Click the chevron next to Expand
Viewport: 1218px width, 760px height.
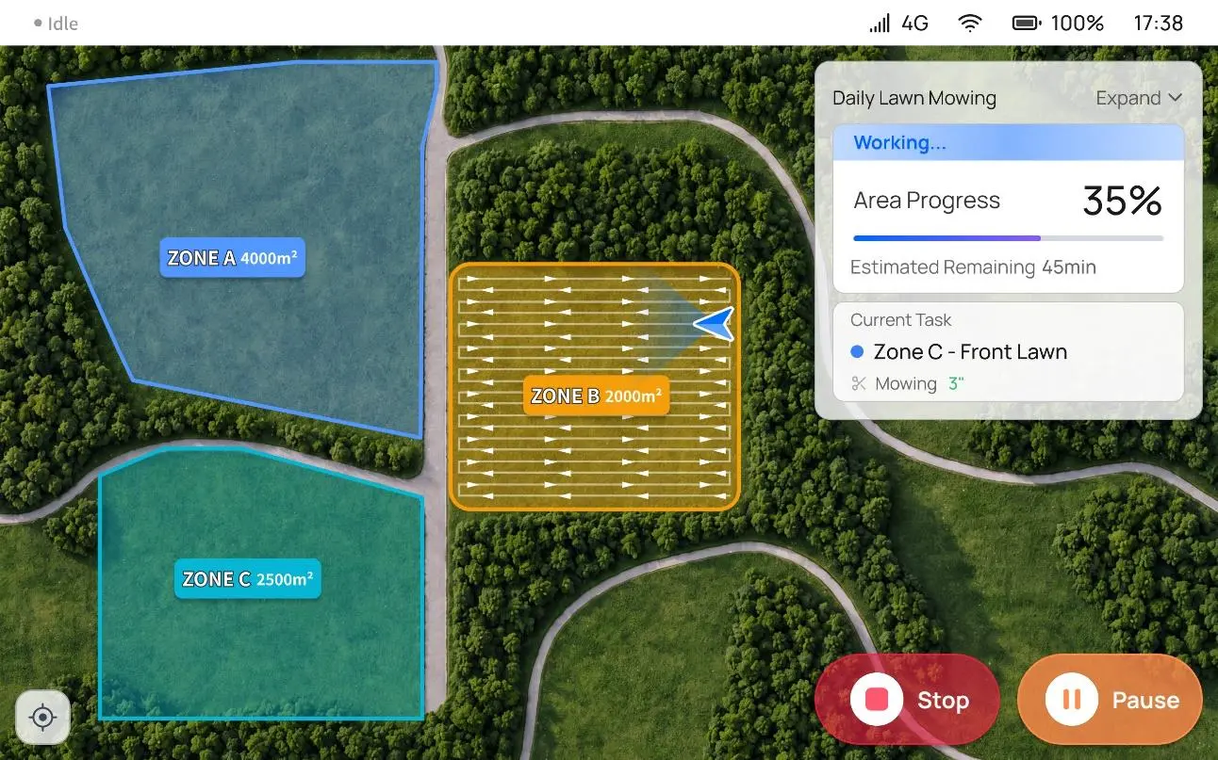1175,98
